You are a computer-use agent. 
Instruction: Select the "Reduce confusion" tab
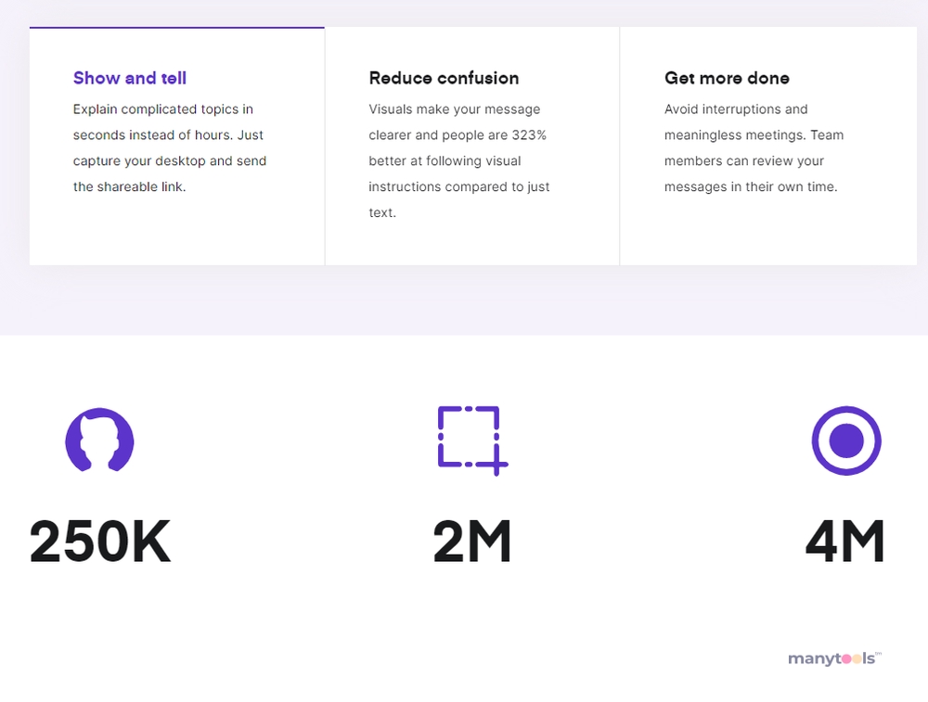(x=472, y=147)
